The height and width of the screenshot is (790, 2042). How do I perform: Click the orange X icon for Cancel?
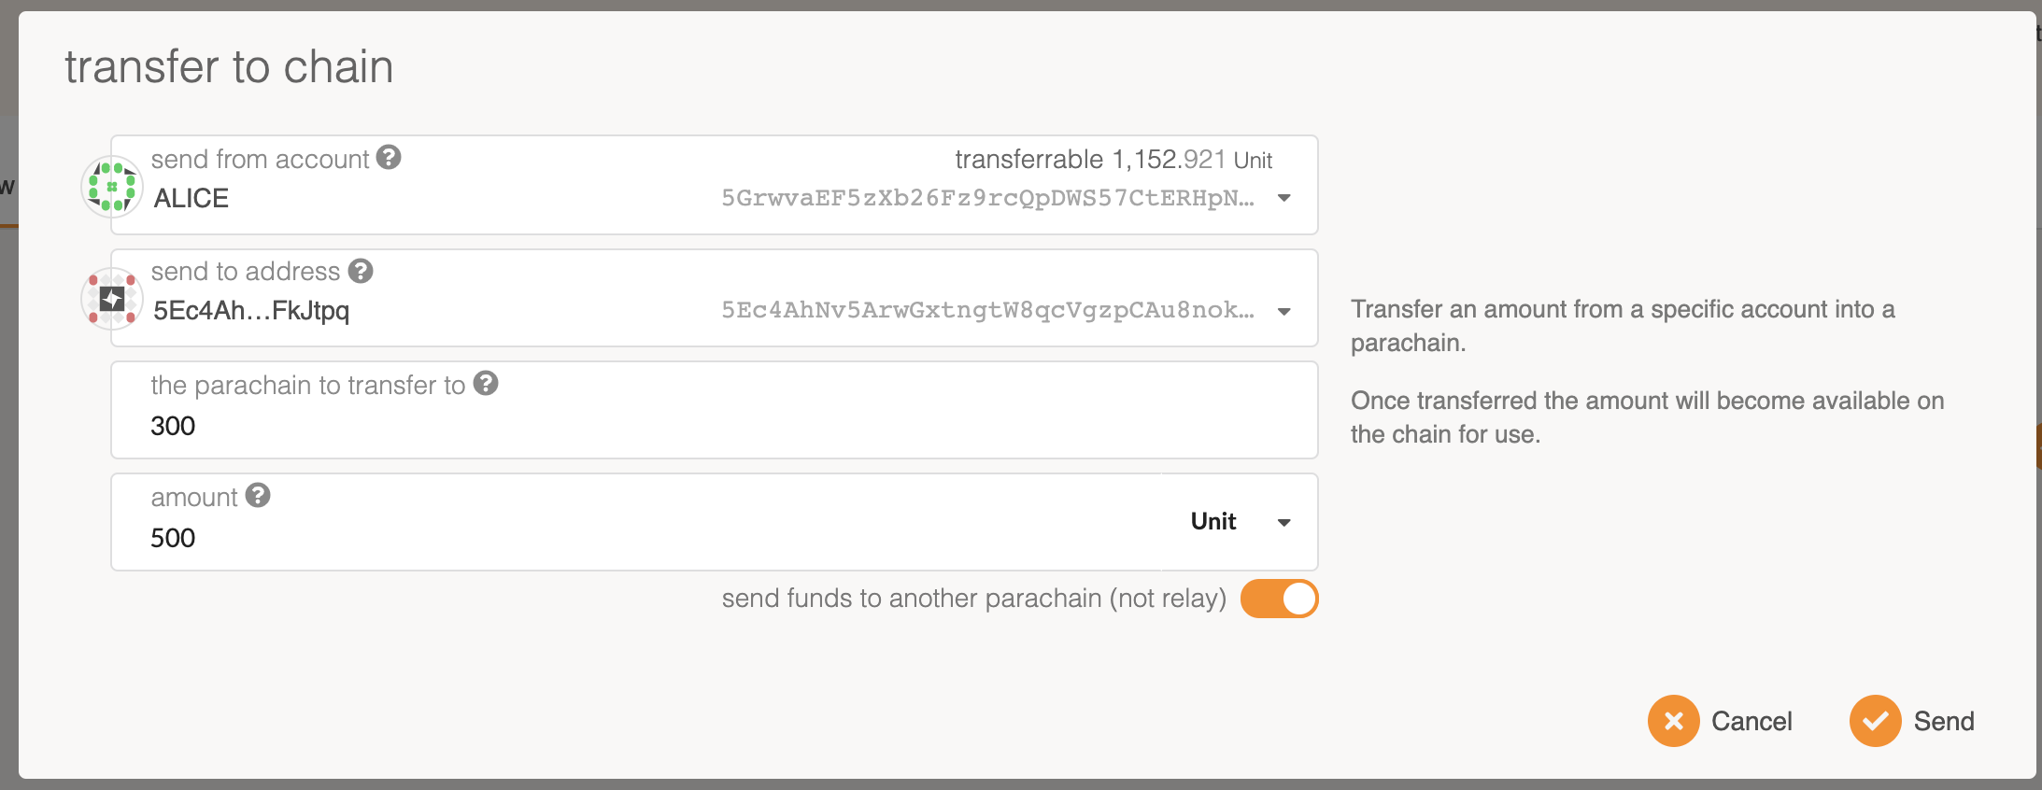pyautogui.click(x=1673, y=721)
